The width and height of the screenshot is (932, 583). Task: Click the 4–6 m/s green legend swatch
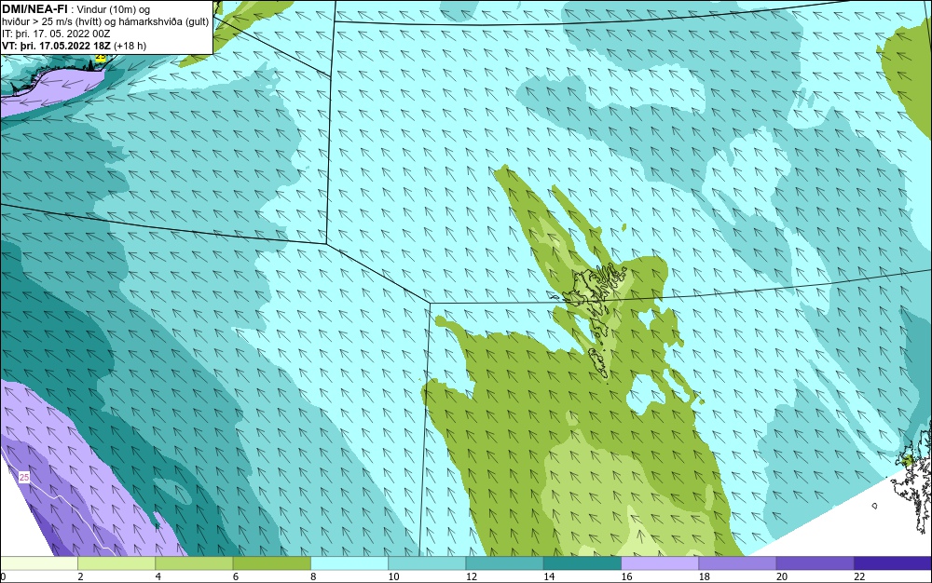pyautogui.click(x=195, y=563)
